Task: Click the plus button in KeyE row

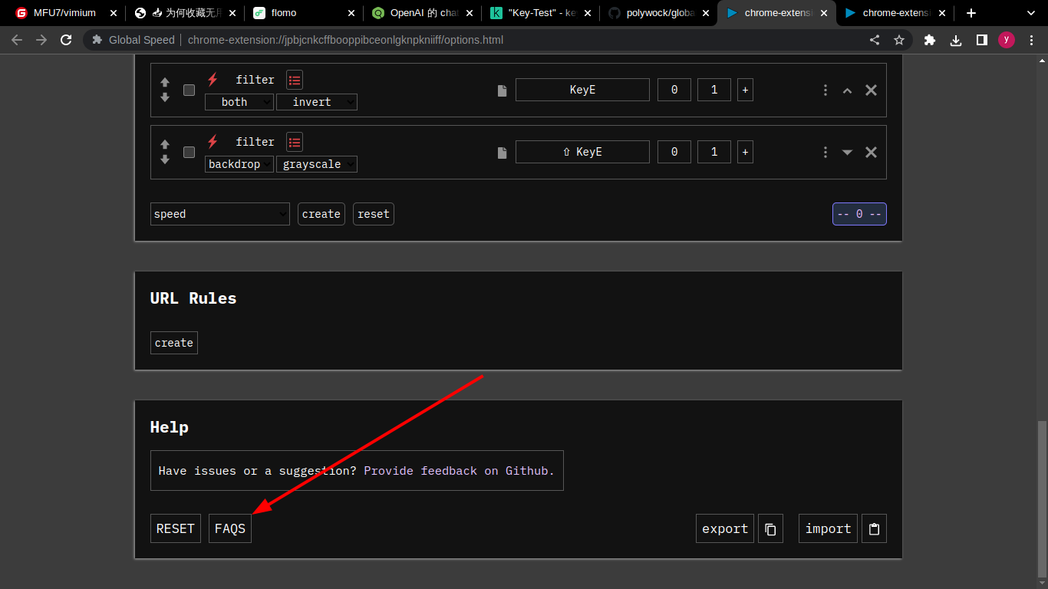Action: 745,90
